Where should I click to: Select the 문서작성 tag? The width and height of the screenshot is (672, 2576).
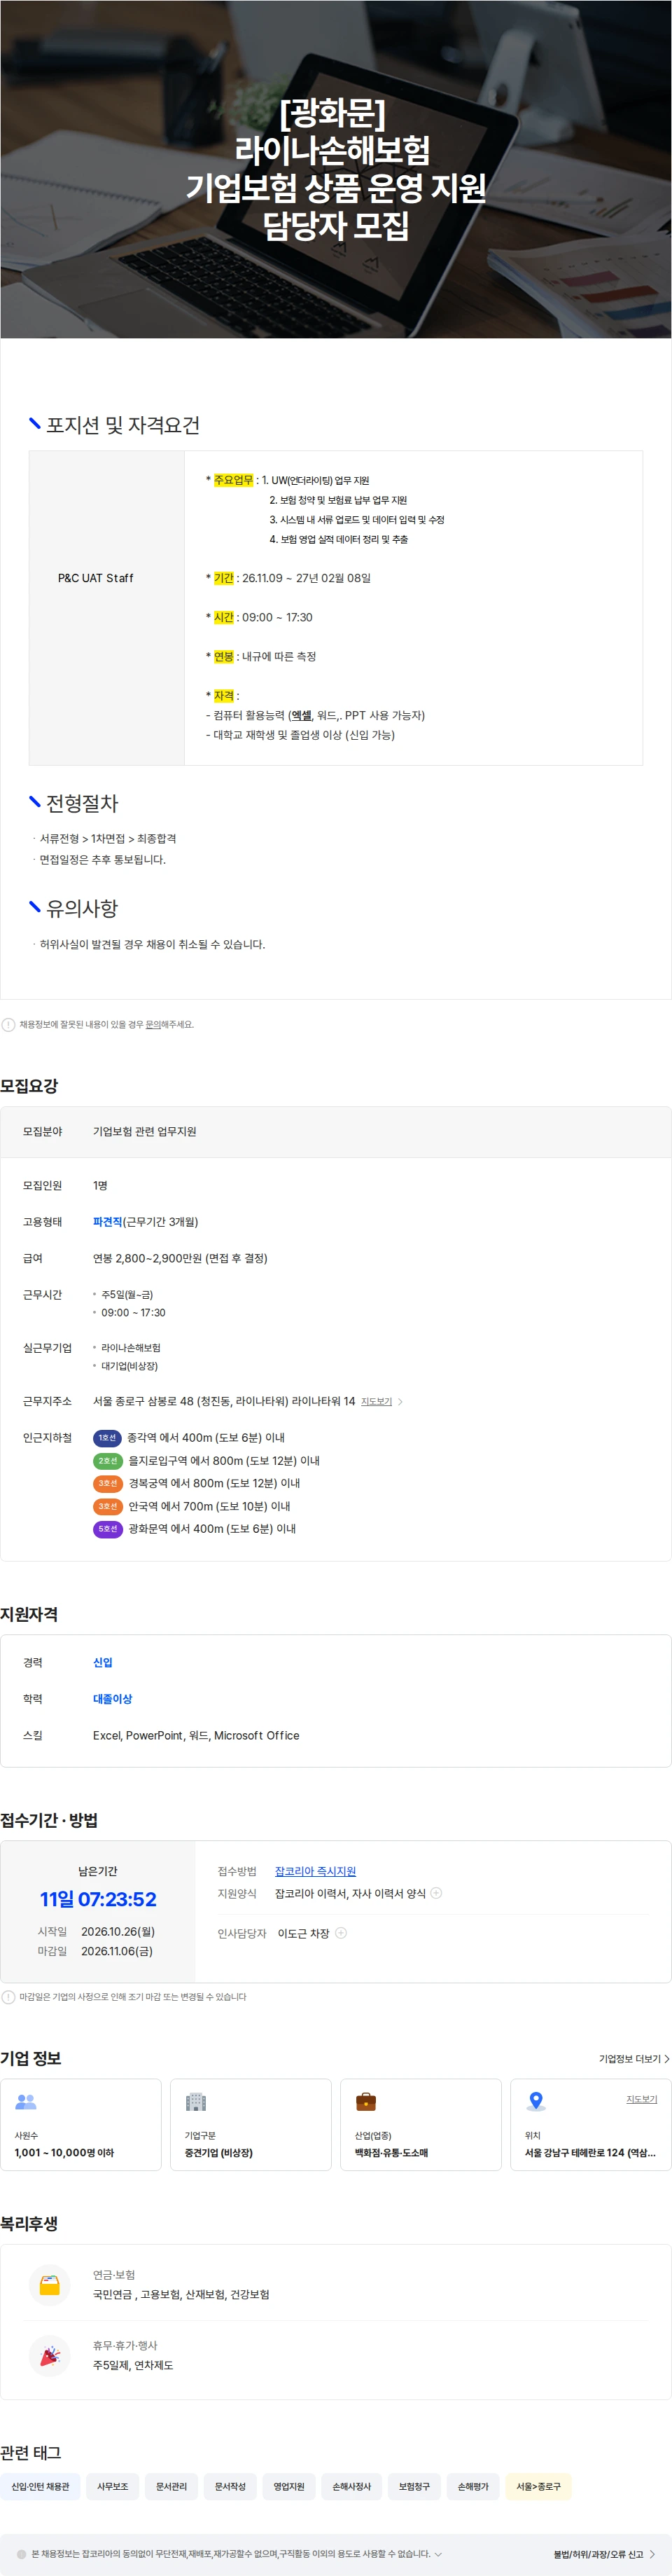(x=231, y=2486)
